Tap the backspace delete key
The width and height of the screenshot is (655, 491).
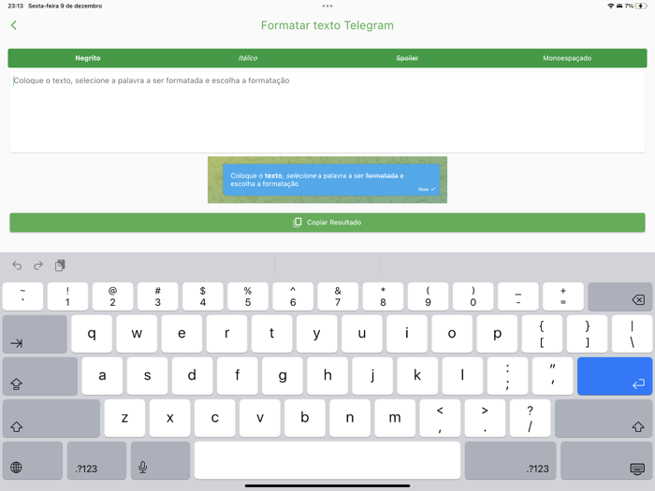(x=619, y=296)
